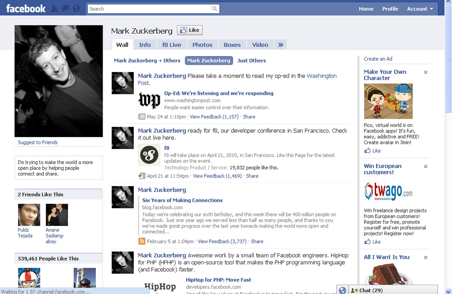Open the Boxes tab
Screen dimensions: 452x294
[232, 45]
